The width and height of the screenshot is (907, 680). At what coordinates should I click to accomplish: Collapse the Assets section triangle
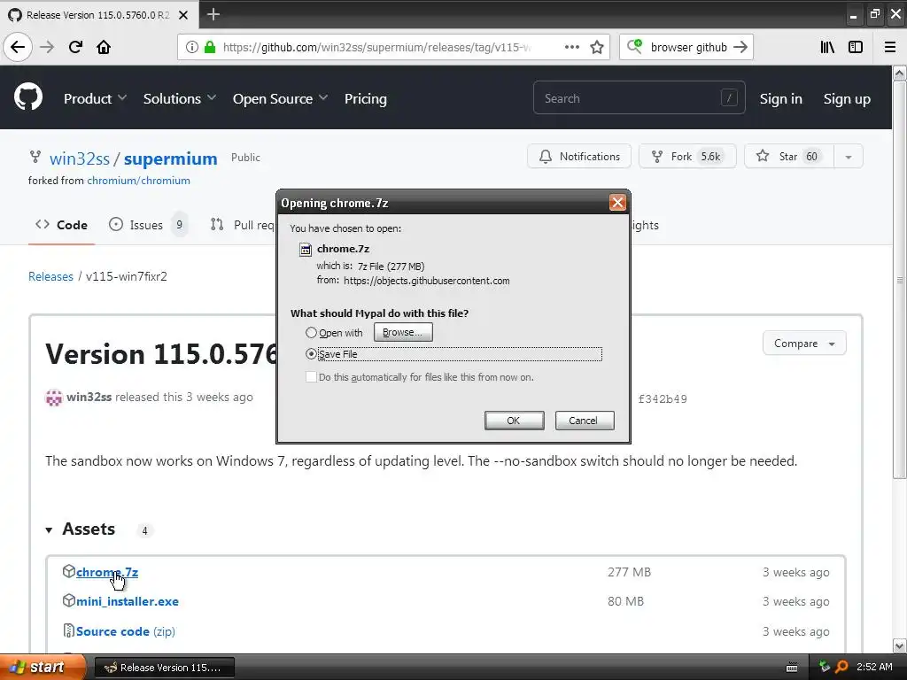[50, 529]
